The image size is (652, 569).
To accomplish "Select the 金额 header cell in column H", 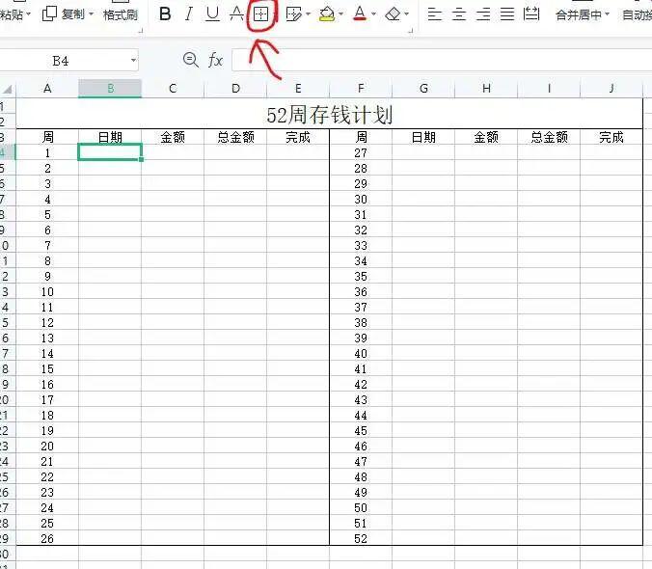I will tap(486, 137).
